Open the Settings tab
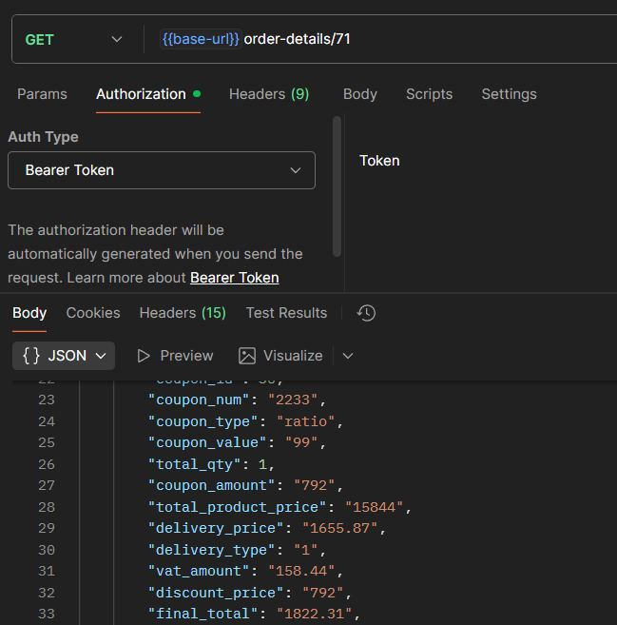Screen dimensions: 617x625 [509, 94]
